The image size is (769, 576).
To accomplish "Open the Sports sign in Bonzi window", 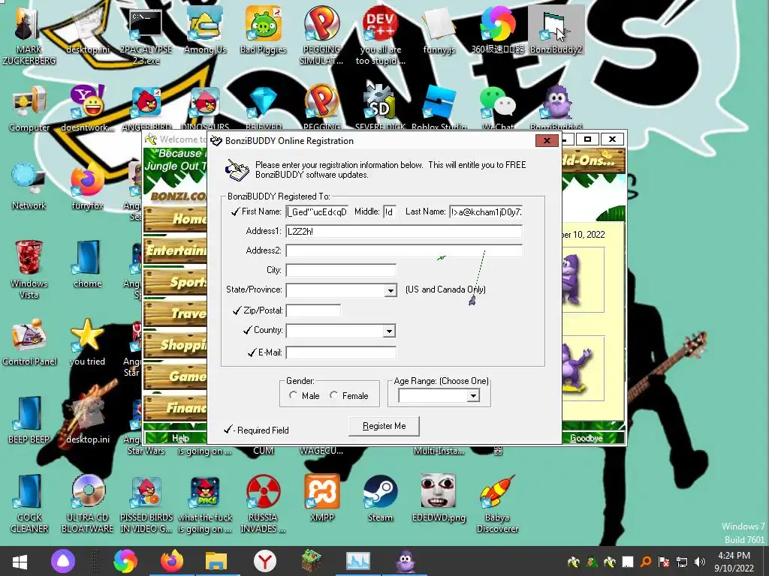I will [175, 282].
